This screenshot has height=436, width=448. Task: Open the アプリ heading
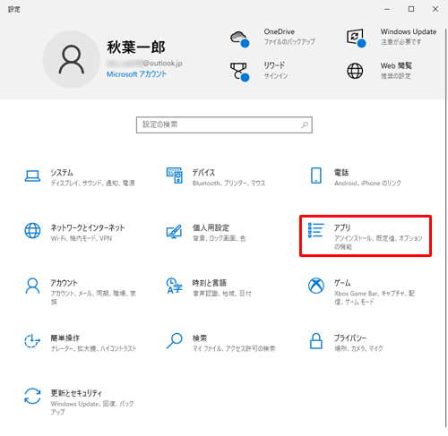342,227
